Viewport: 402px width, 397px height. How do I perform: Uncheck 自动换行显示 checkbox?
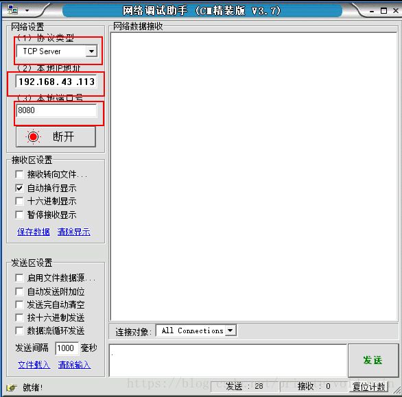(19, 188)
